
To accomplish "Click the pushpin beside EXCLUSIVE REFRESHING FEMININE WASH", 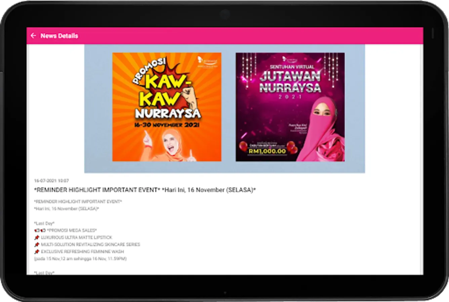I will 37,252.
